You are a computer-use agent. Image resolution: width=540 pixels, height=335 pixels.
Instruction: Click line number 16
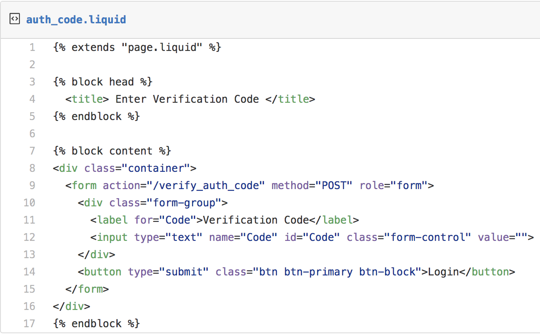(29, 307)
